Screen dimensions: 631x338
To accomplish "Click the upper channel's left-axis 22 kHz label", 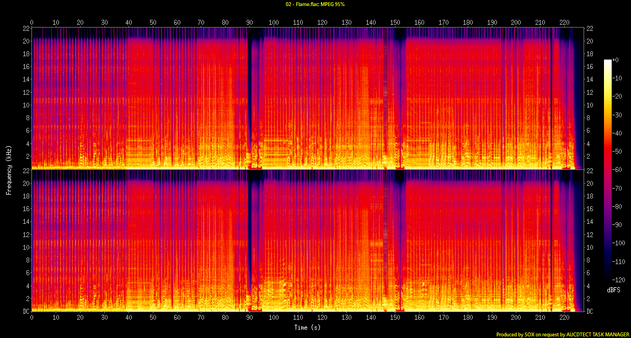I will 25,29.
